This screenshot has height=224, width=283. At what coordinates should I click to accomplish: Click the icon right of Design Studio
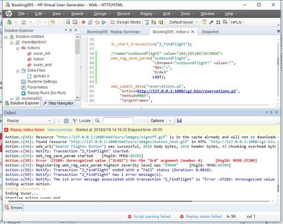click(147, 22)
